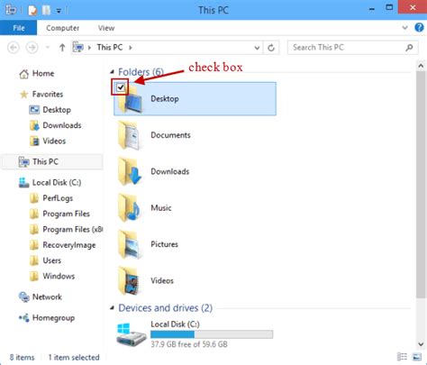
Task: Switch to the Computer ribbon tab
Action: pos(62,28)
